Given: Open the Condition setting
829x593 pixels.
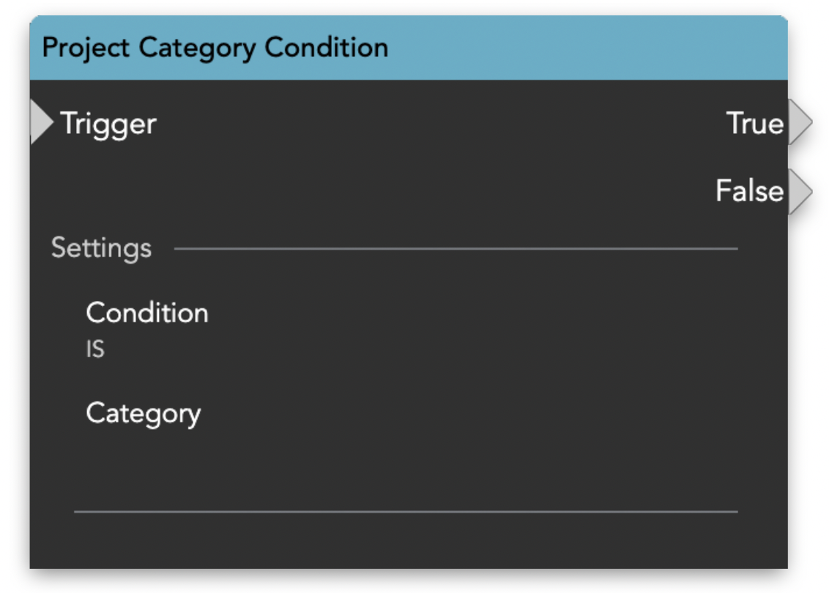Looking at the screenshot, I should [146, 313].
